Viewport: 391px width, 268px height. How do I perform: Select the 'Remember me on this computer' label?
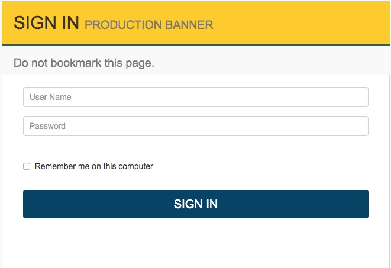coord(94,166)
